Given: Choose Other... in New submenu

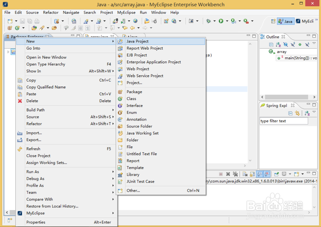Looking at the screenshot, I should 161,191.
